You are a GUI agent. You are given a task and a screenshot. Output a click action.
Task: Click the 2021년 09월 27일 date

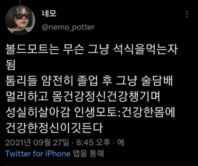(x=37, y=142)
